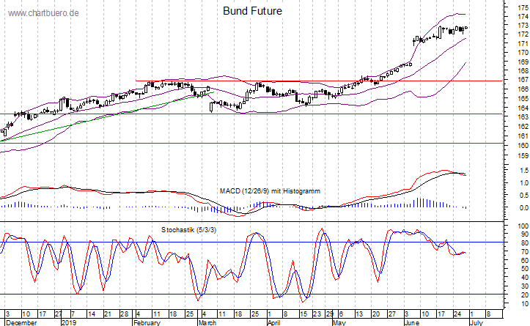Click price axis value 174
Viewport: 530px width, 326px height.
[x=523, y=17]
